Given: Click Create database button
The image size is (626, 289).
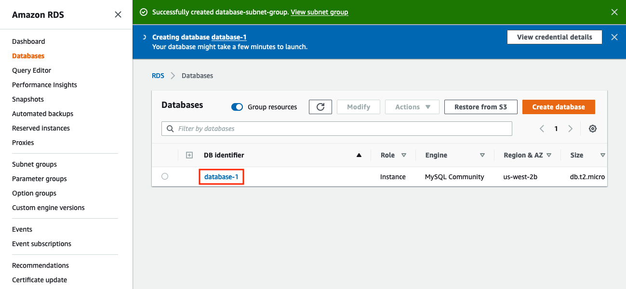Looking at the screenshot, I should point(559,107).
